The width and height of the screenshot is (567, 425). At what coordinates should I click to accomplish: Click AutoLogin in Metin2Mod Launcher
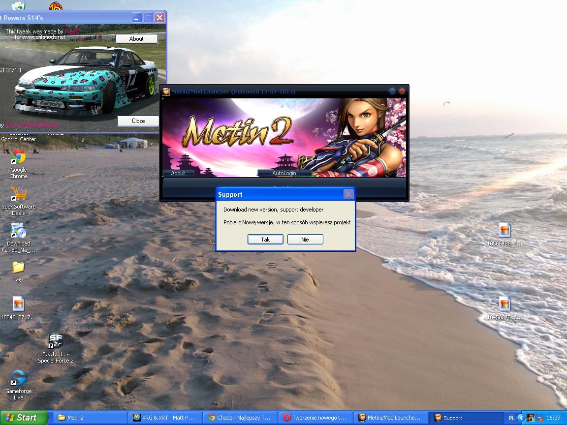[x=284, y=173]
